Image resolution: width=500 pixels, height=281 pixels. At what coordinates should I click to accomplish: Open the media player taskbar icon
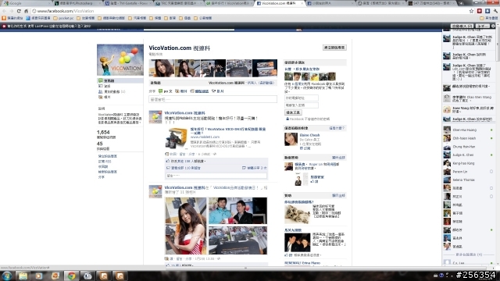coord(39,276)
